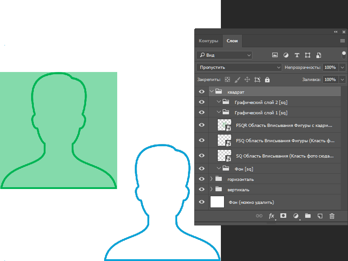The image size is (348, 261).
Task: Close the layers panel
Action: (x=344, y=32)
